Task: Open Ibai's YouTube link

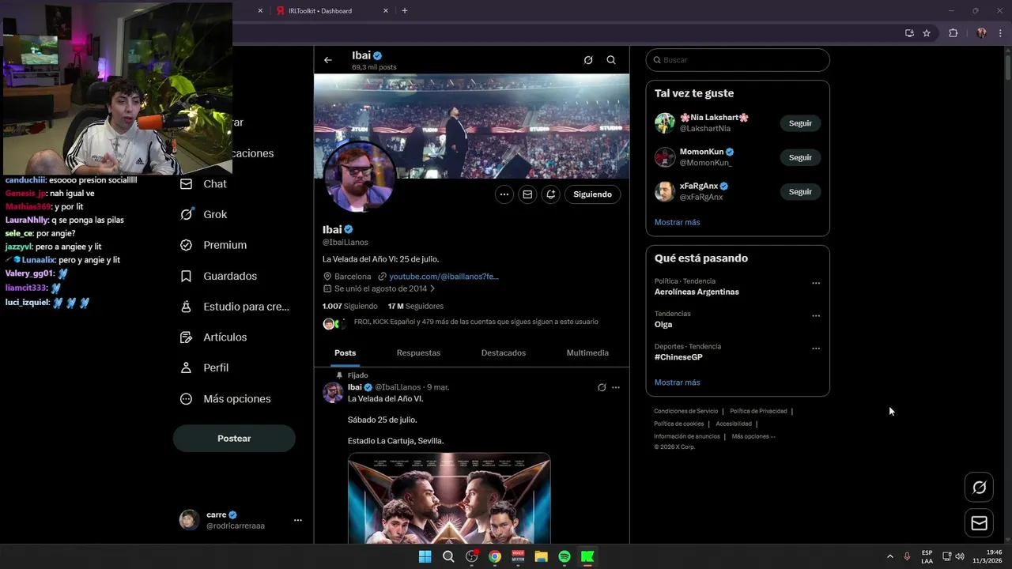Action: (444, 277)
